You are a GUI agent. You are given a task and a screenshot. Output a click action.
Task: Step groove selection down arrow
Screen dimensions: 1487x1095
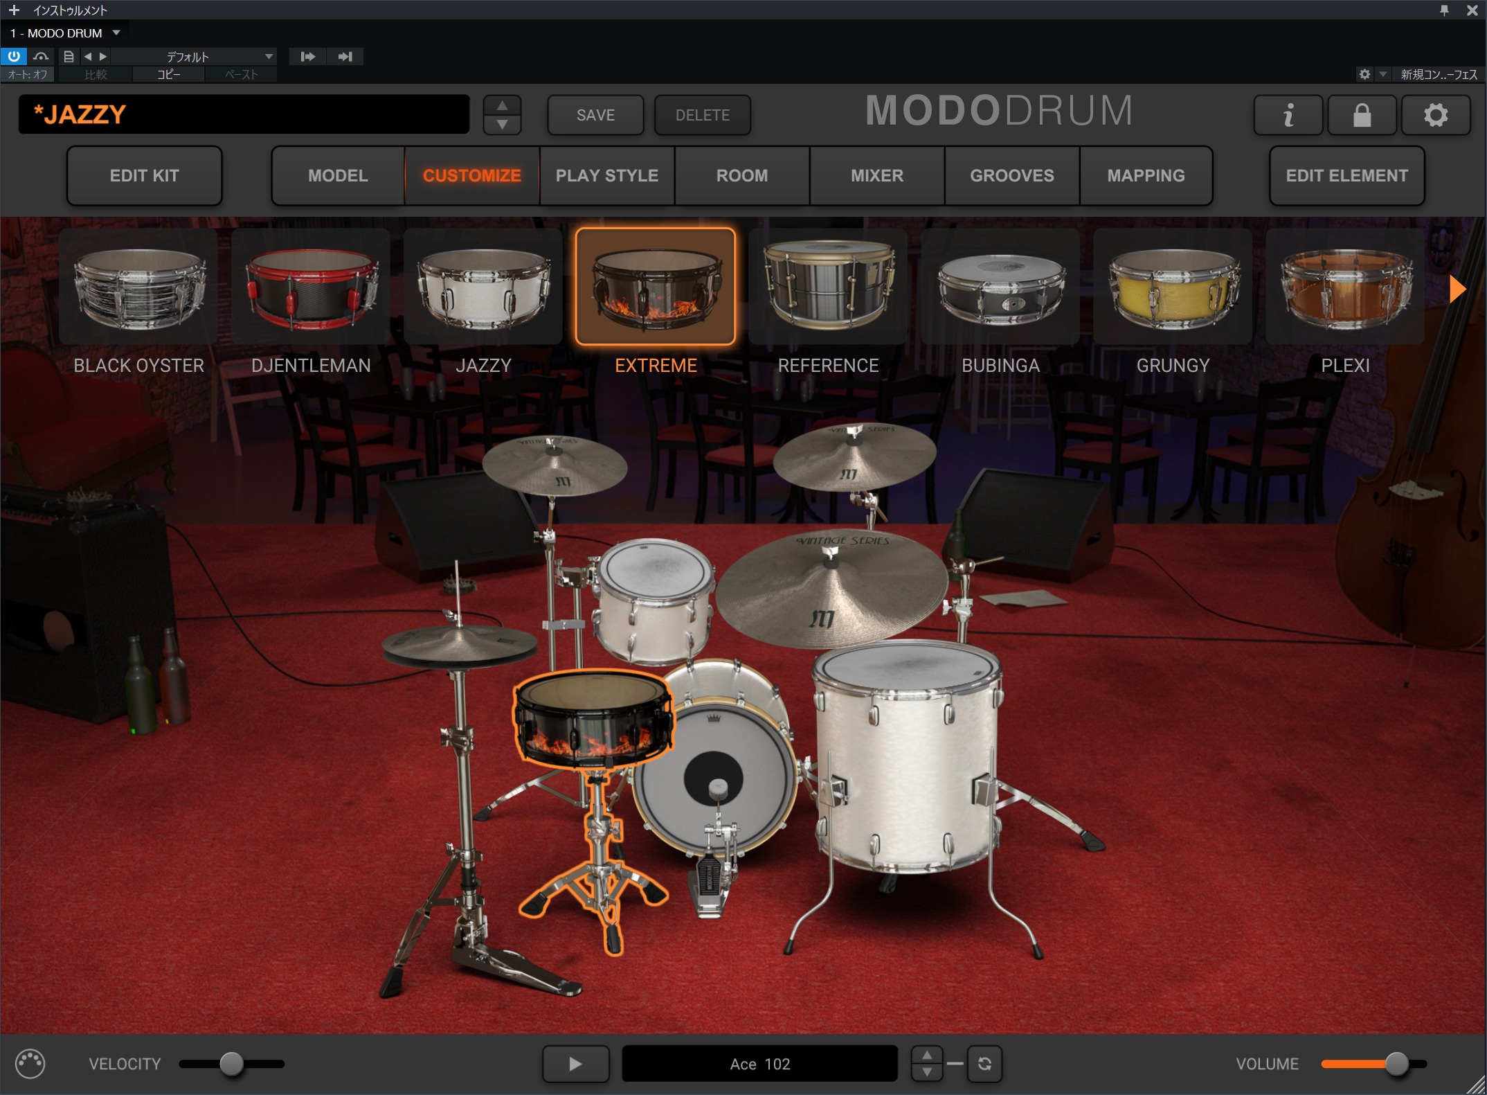(x=927, y=1072)
